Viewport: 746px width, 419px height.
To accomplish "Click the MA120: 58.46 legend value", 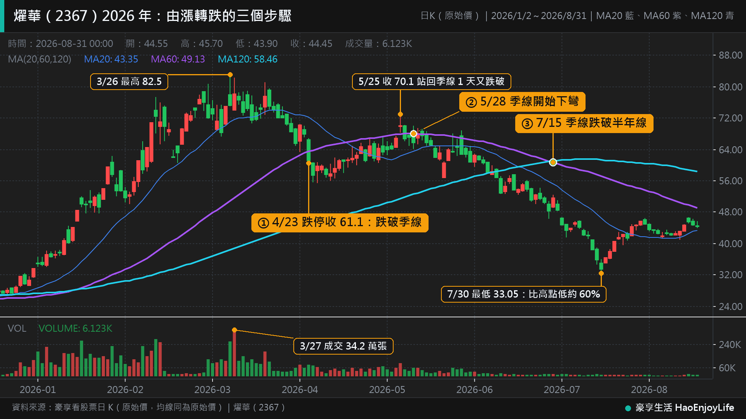I will point(248,59).
